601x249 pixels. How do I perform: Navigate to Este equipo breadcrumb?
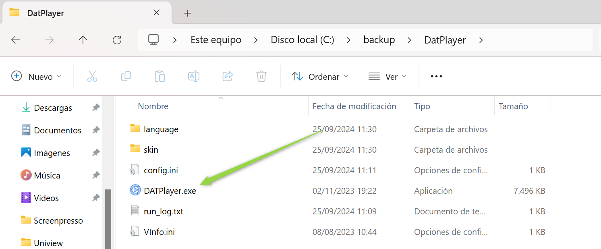(x=216, y=40)
